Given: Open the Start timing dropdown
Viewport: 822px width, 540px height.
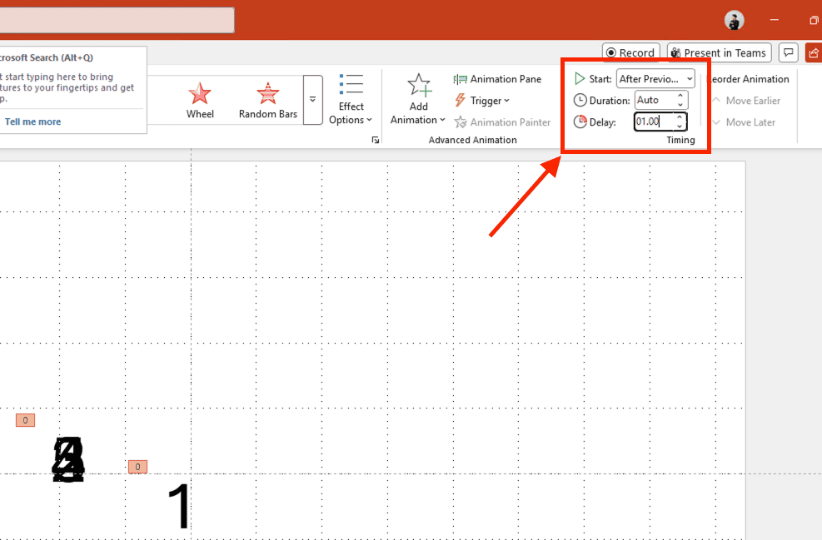Looking at the screenshot, I should (655, 79).
